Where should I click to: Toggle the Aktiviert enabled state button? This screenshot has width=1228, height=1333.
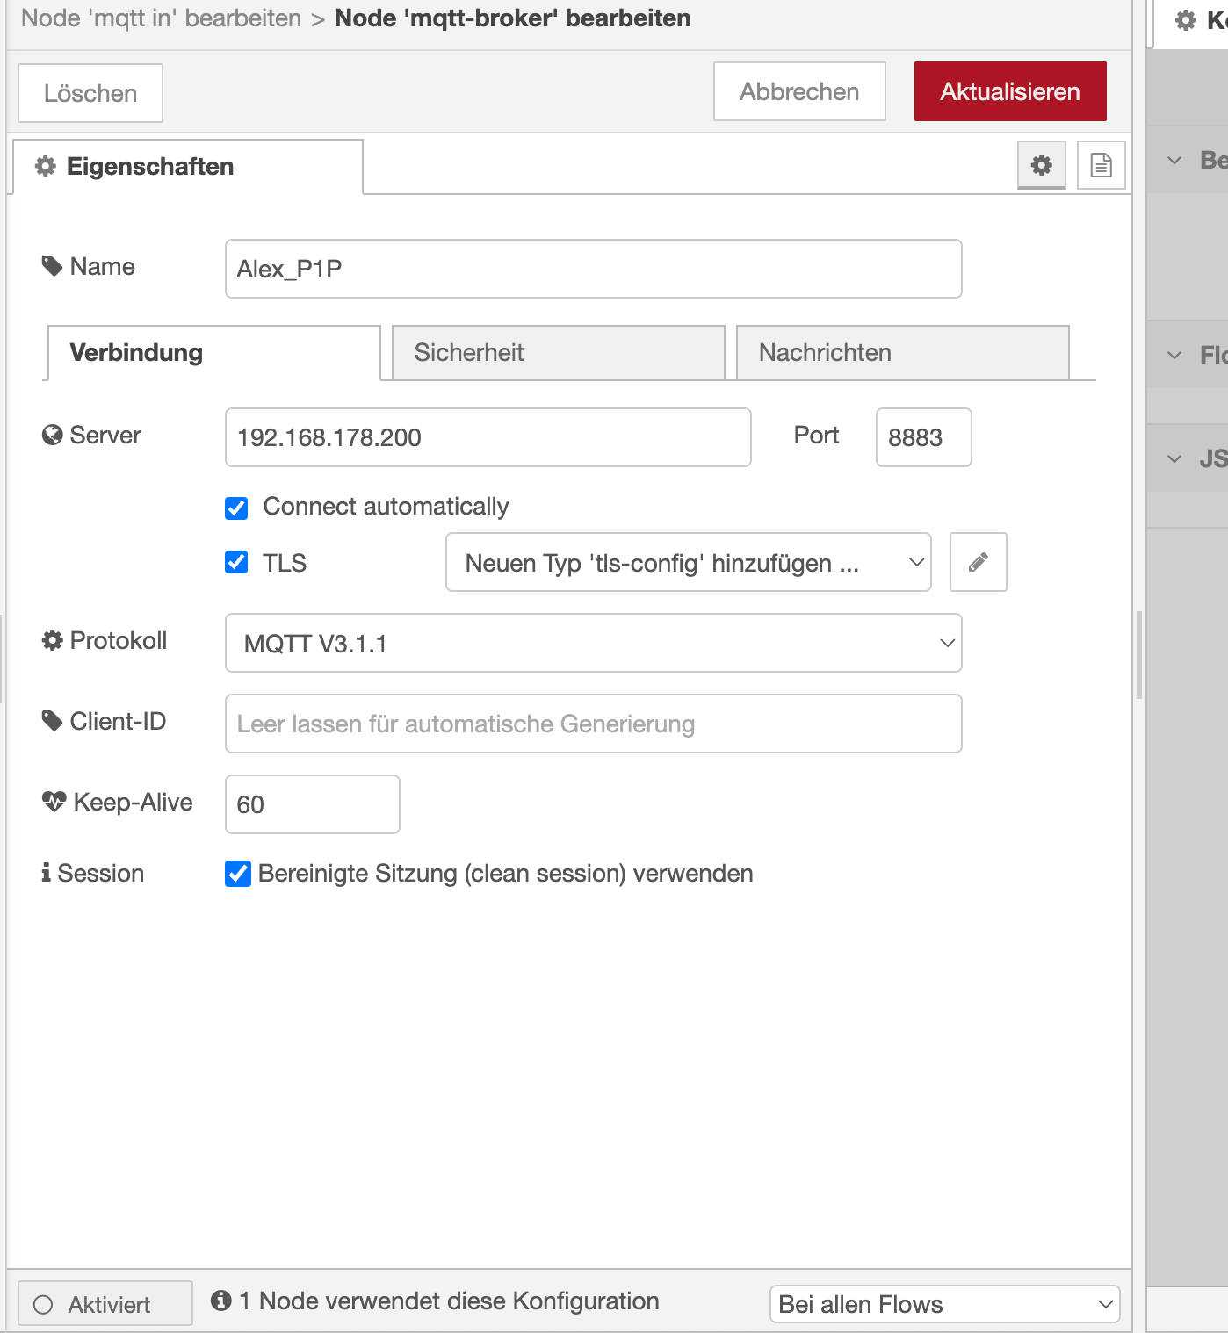pos(105,1304)
